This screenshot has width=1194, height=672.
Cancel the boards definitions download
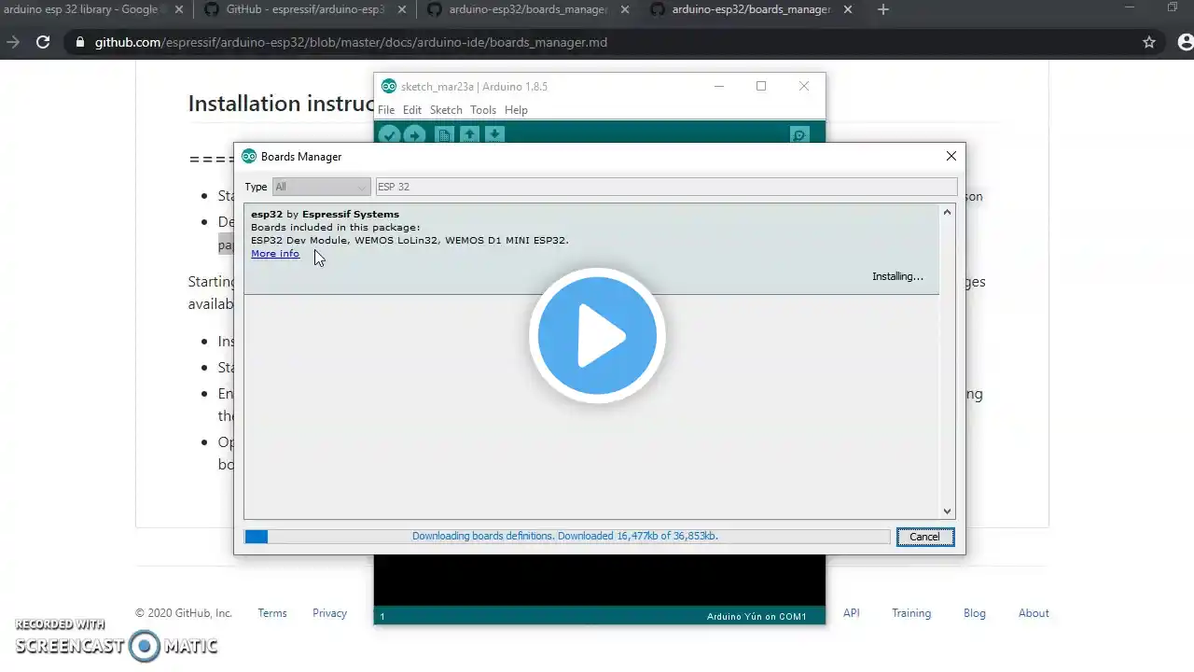click(924, 537)
